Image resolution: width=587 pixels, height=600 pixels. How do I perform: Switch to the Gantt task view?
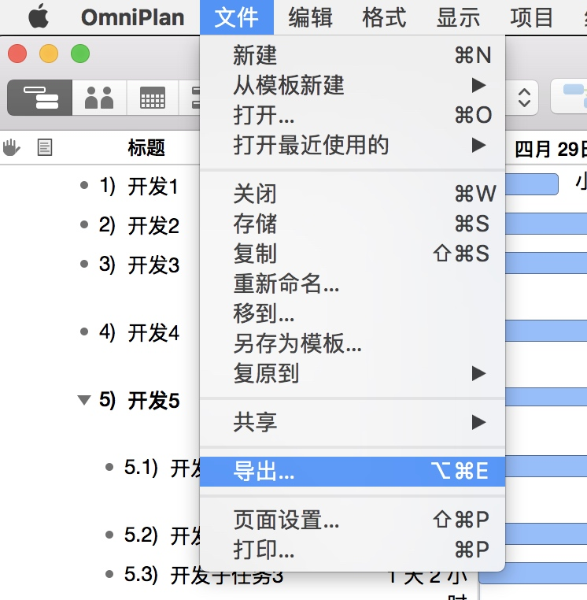point(40,98)
